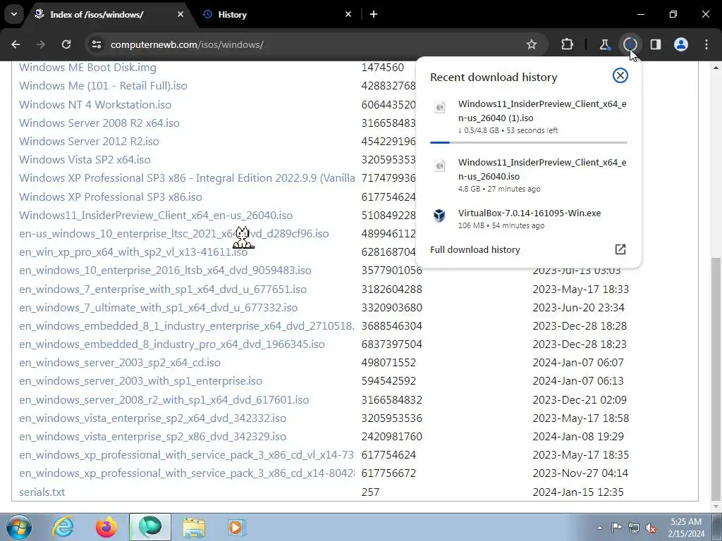722x541 pixels.
Task: Close the History tab
Action: pyautogui.click(x=348, y=14)
